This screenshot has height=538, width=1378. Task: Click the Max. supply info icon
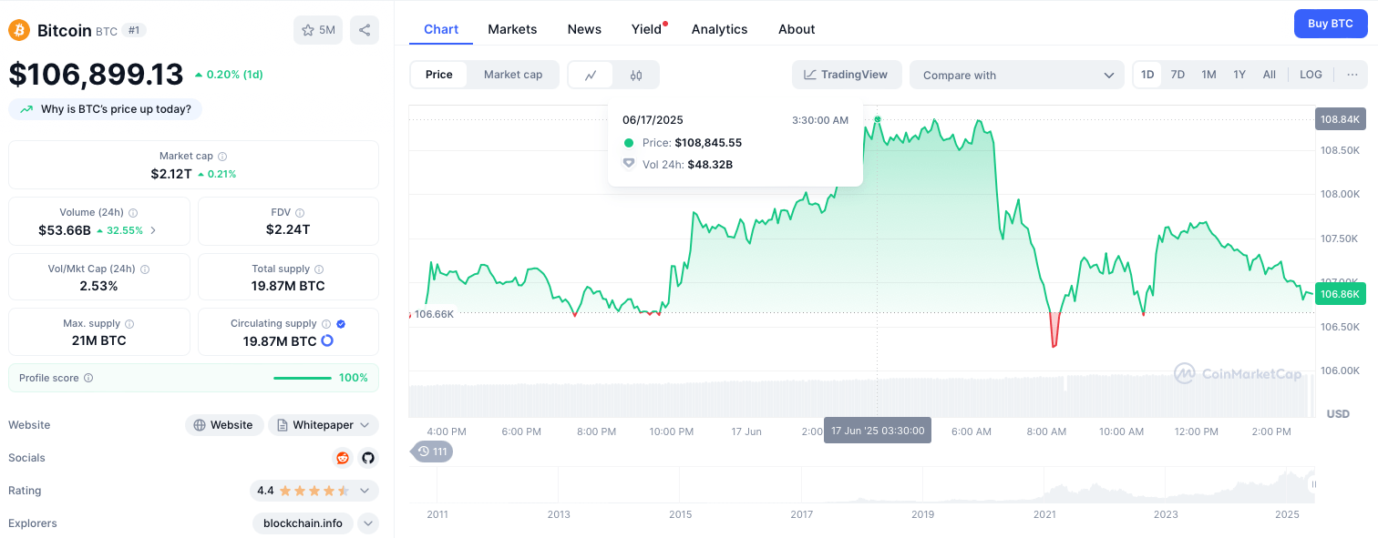point(129,324)
